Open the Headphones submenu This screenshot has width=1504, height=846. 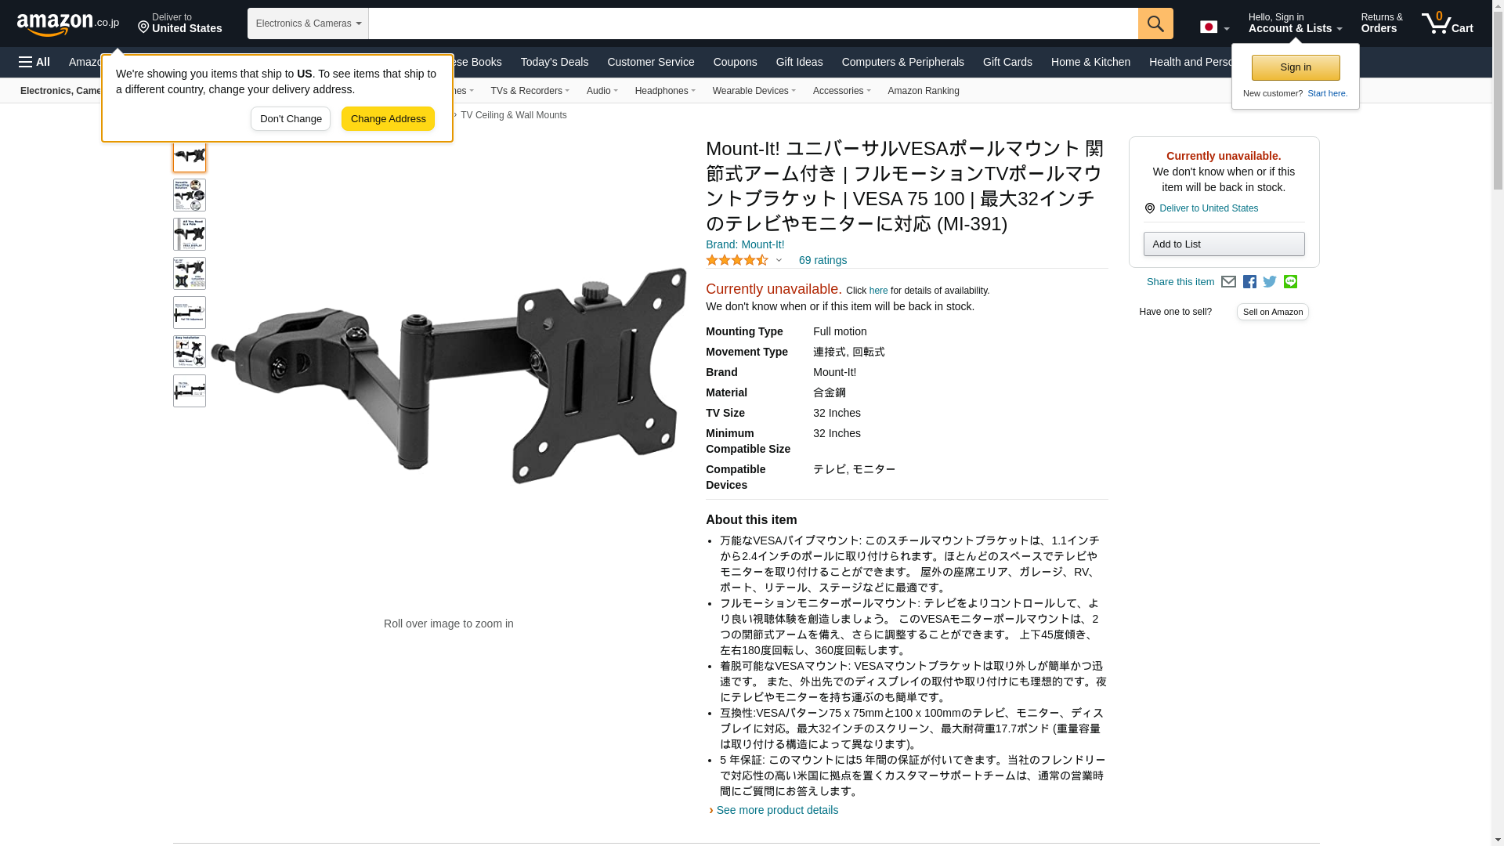(x=665, y=91)
